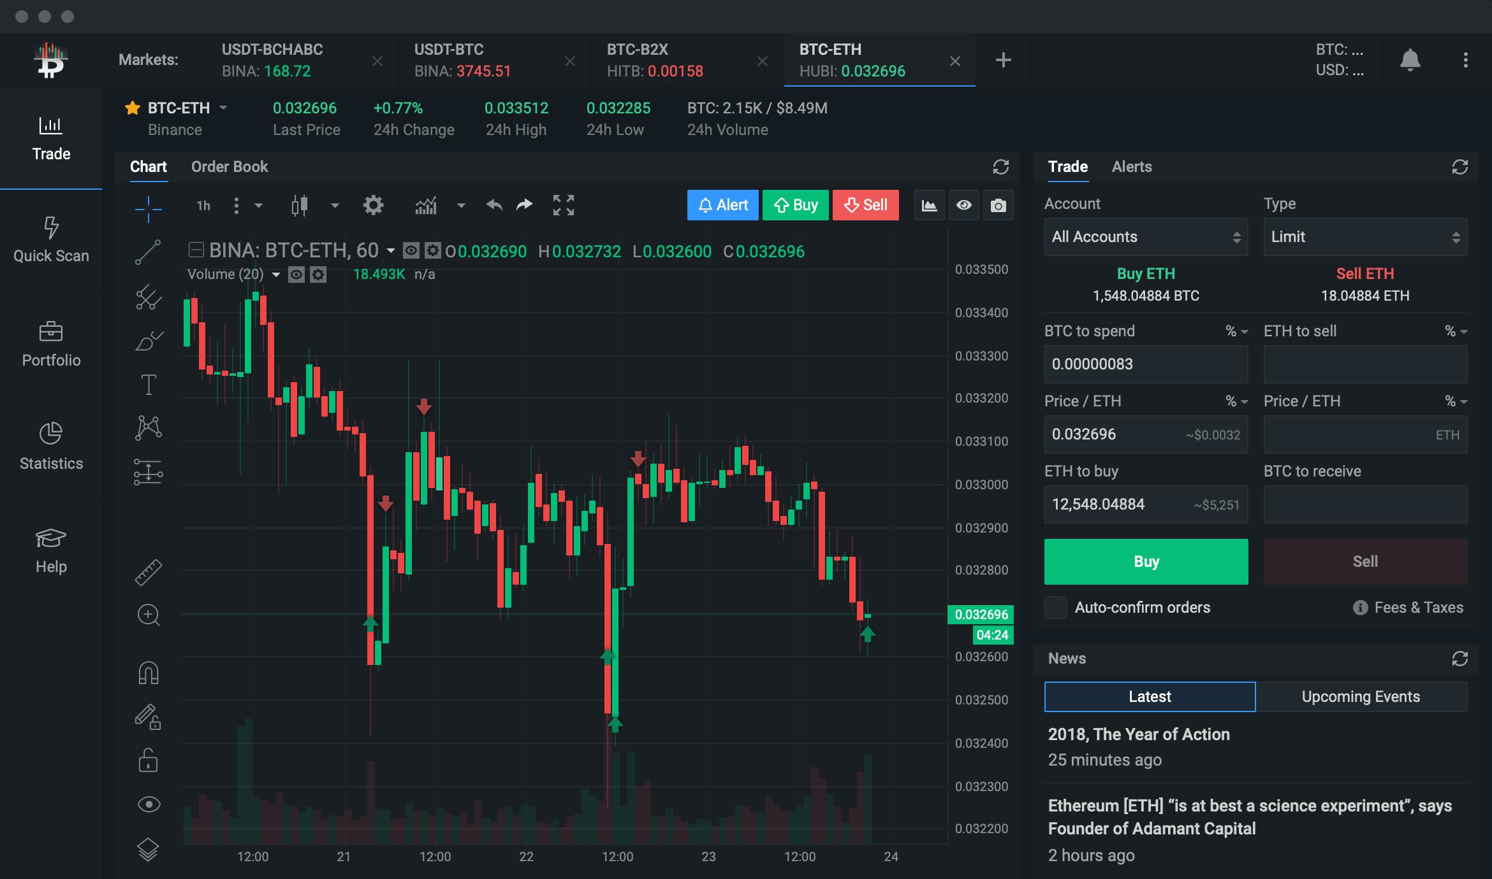
Task: Open the notifications bell
Action: tap(1410, 60)
